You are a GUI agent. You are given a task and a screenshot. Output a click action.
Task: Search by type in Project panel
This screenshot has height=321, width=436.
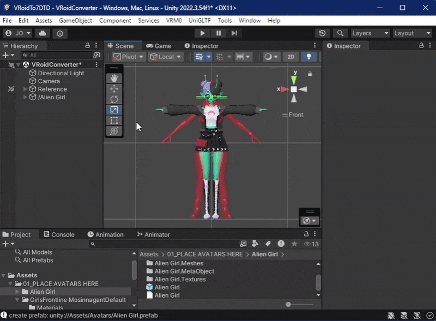coord(255,244)
